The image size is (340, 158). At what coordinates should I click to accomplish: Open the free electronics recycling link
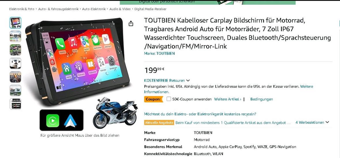(x=200, y=114)
